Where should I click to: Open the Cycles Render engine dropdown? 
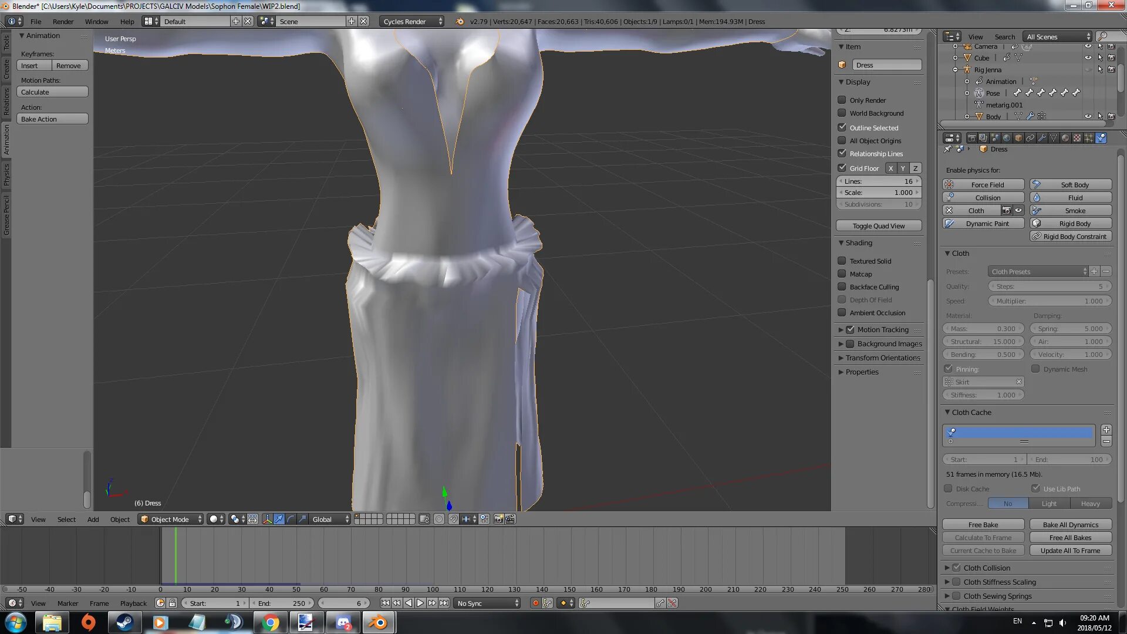(x=411, y=21)
